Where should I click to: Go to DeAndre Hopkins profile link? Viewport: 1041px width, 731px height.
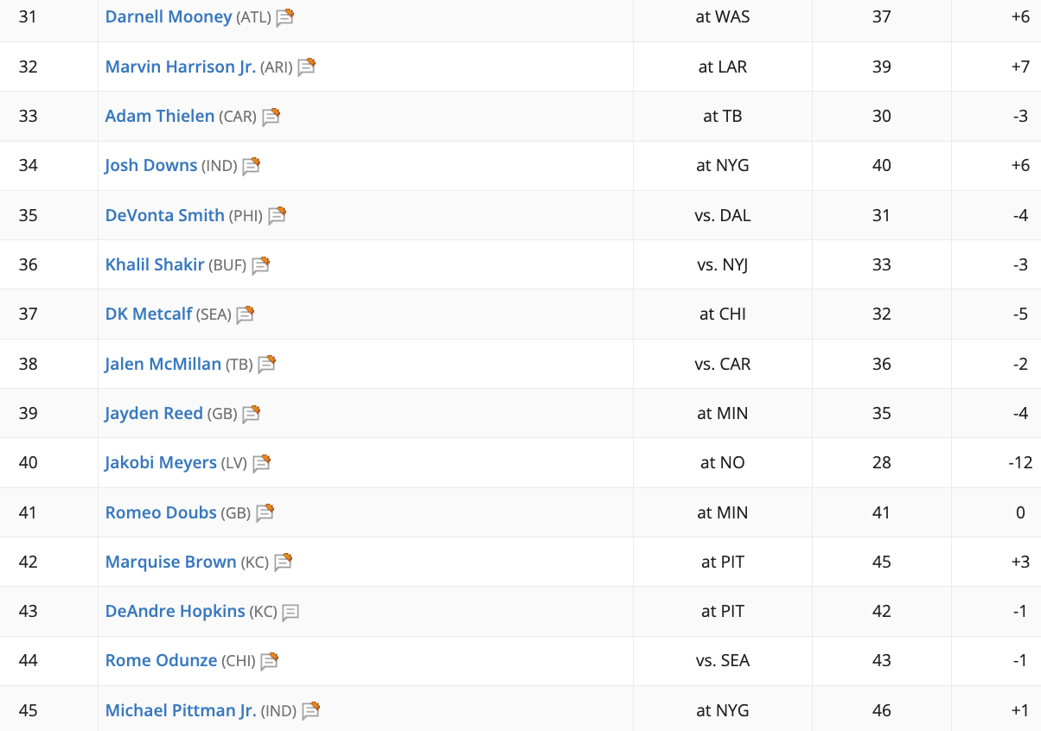pos(176,611)
